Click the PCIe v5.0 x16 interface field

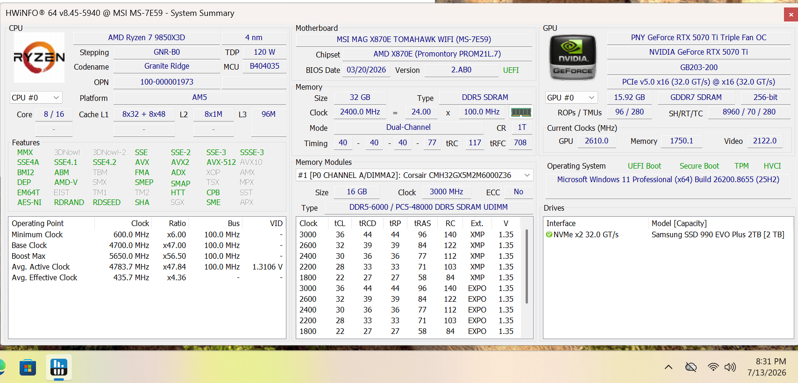[698, 82]
